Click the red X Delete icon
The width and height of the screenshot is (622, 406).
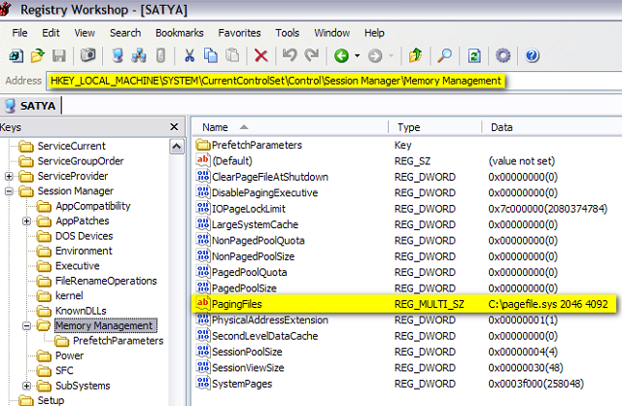[261, 56]
